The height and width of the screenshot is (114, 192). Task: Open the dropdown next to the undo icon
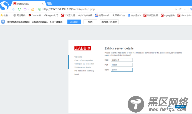click(x=28, y=9)
